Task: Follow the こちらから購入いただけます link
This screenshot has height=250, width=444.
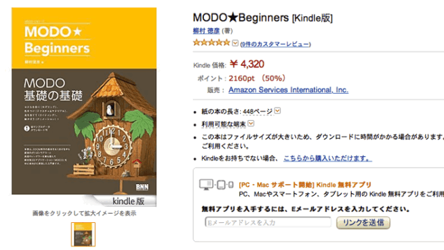Action: coord(327,158)
